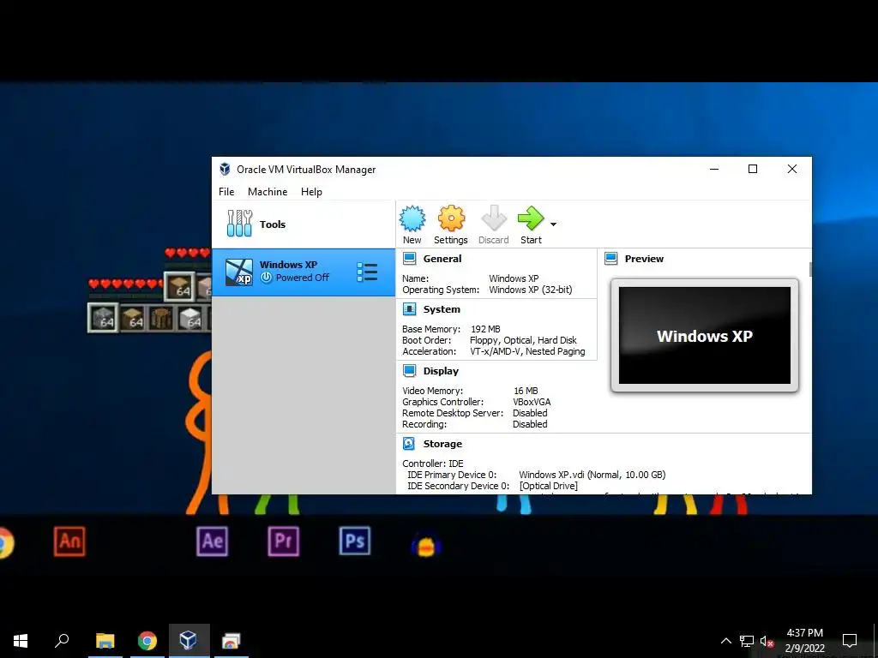Screen dimensions: 878x658
Task: Open File Explorer from the taskbar
Action: (x=105, y=640)
